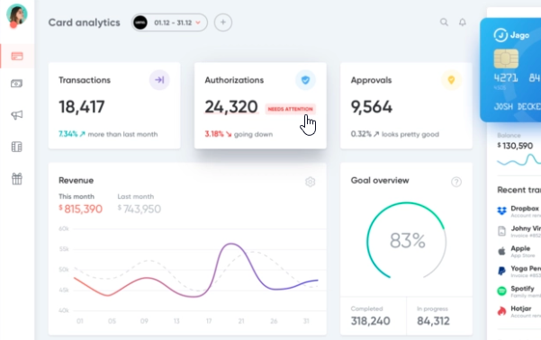Viewport: 541px width, 340px height.
Task: Click the search magnifier icon
Action: pos(444,22)
